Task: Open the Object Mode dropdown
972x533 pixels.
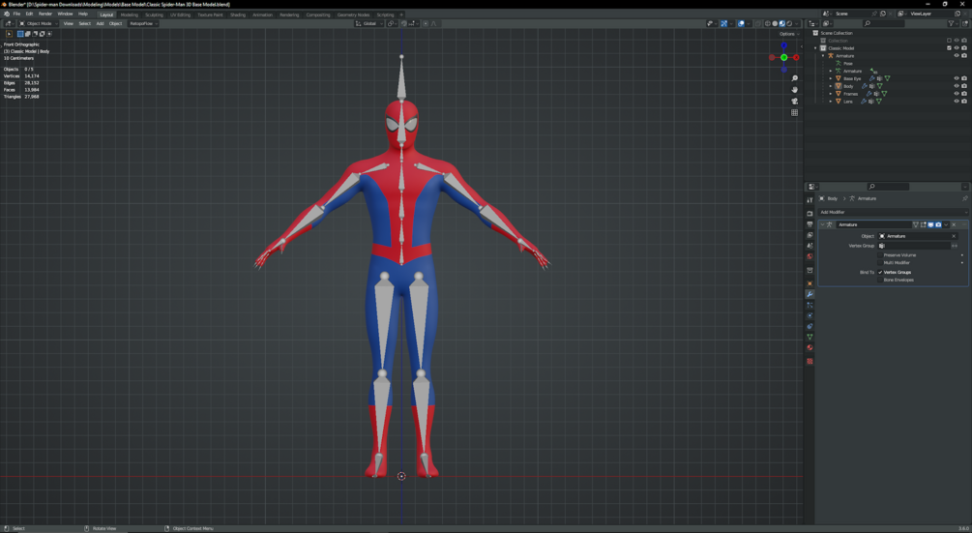Action: (39, 23)
